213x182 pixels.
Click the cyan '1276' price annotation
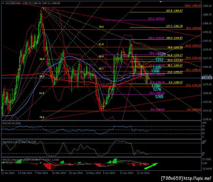pos(157,89)
